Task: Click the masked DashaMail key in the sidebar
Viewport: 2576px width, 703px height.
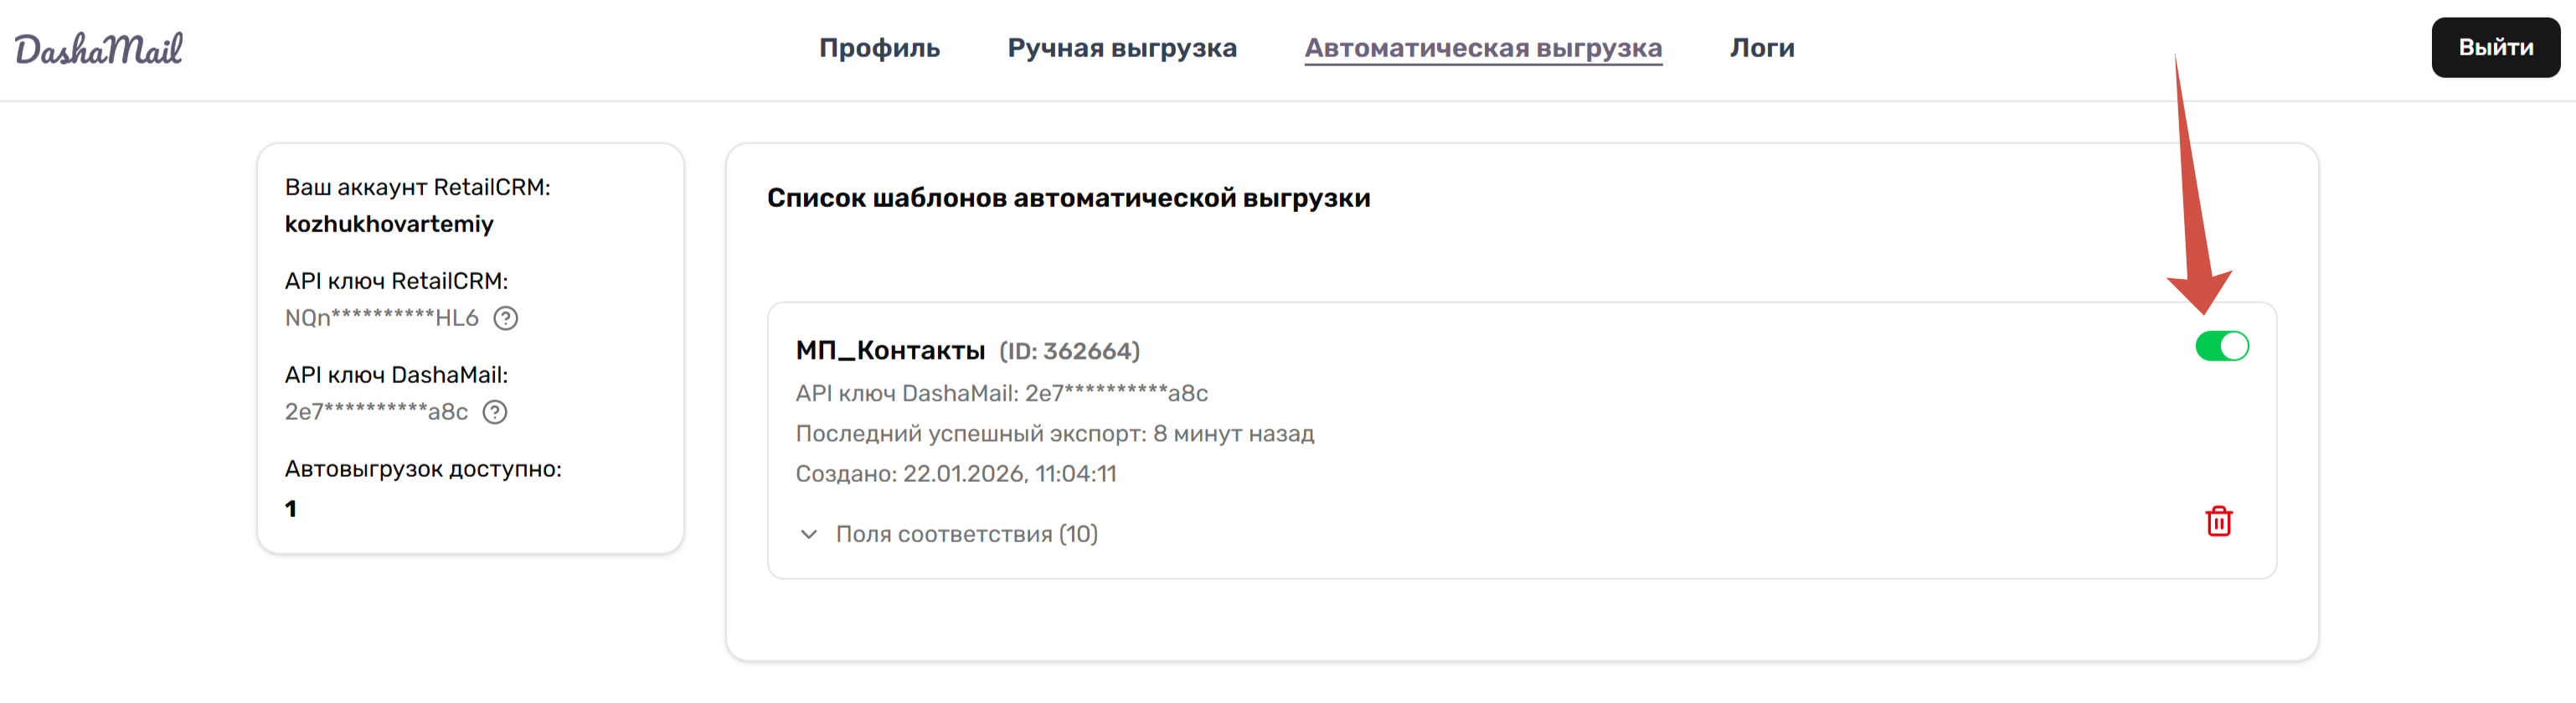Action: (376, 412)
